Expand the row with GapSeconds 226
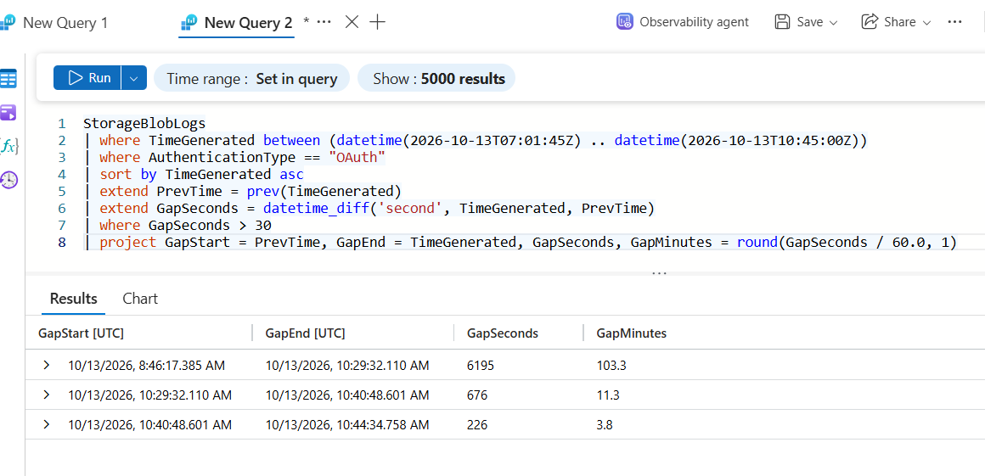 pos(46,425)
